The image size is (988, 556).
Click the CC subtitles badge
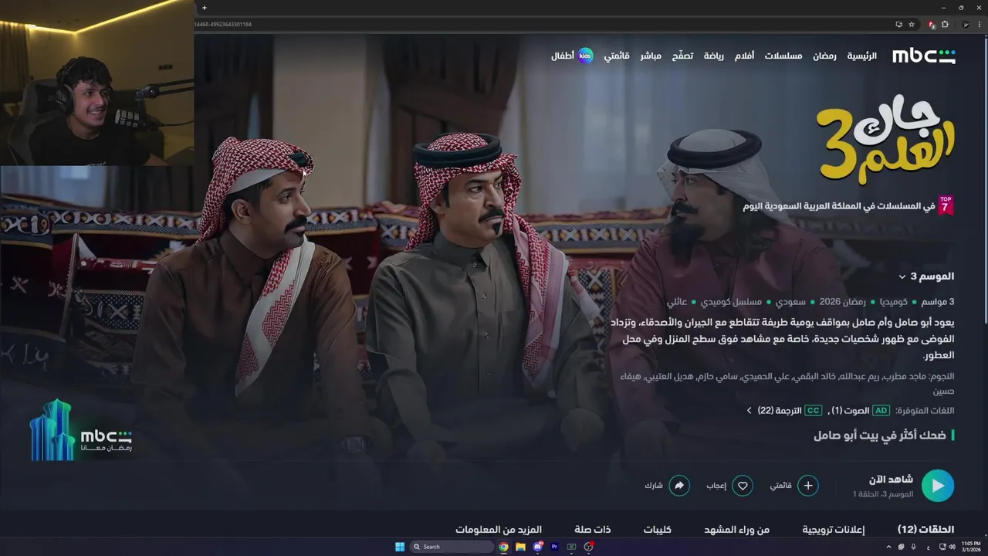(814, 411)
